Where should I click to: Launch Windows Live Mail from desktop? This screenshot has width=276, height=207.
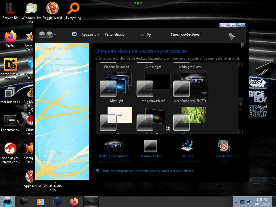31,12
